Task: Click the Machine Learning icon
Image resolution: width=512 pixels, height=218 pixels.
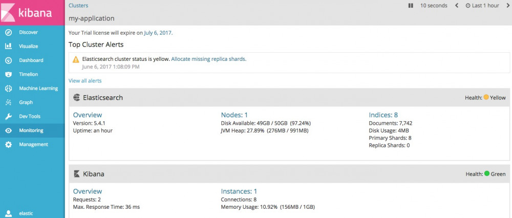Action: point(9,89)
